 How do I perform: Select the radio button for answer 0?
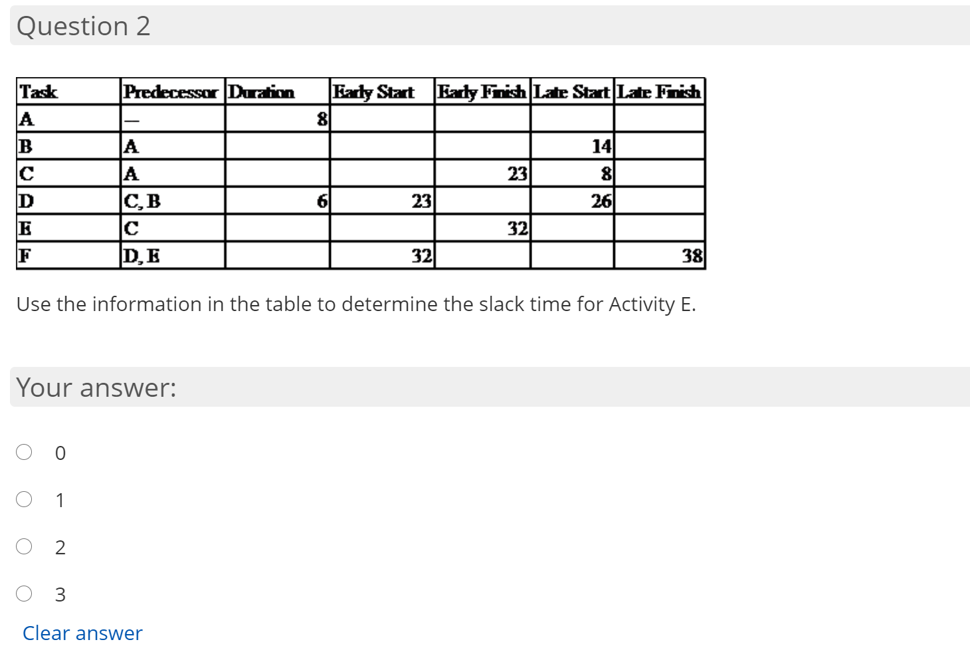coord(24,452)
